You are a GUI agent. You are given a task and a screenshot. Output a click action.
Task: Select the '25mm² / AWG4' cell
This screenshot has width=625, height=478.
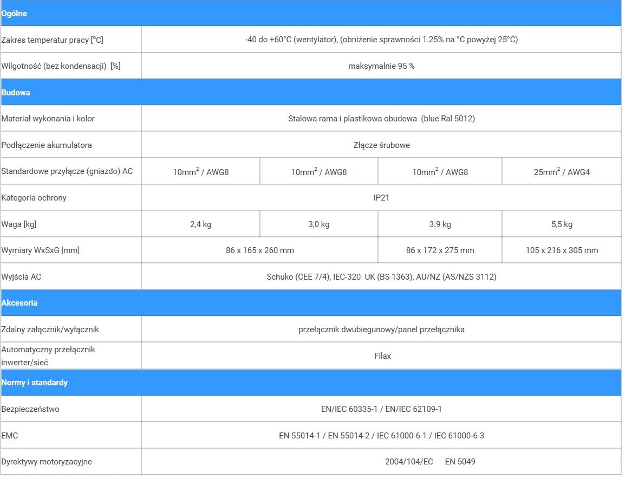click(x=562, y=172)
